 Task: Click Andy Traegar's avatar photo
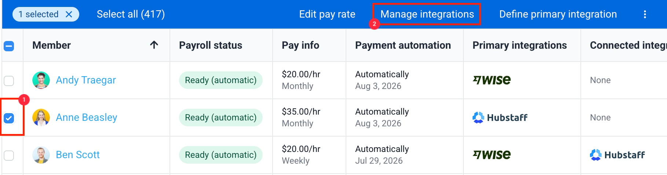pos(41,80)
